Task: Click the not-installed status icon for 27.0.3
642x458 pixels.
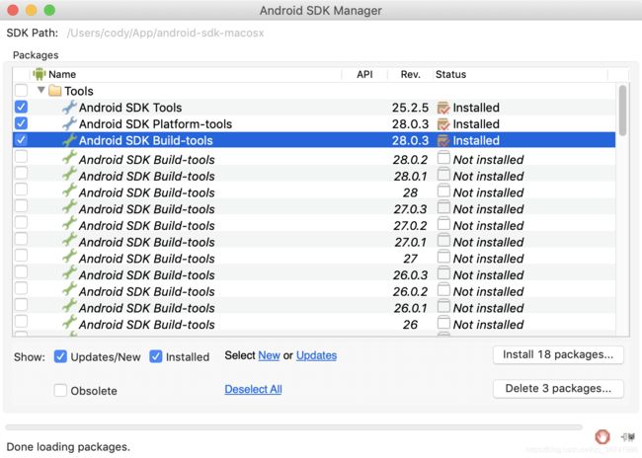Action: 443,207
